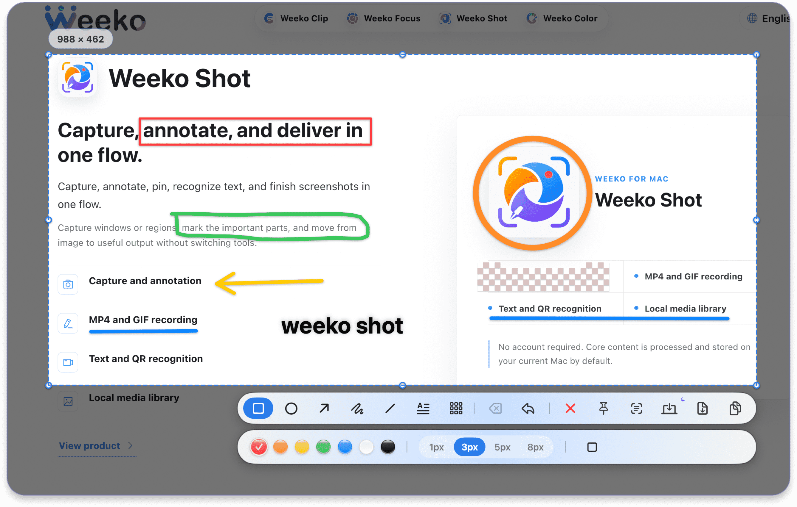This screenshot has height=507, width=797.
Task: Pick the white color swatch
Action: (366, 447)
